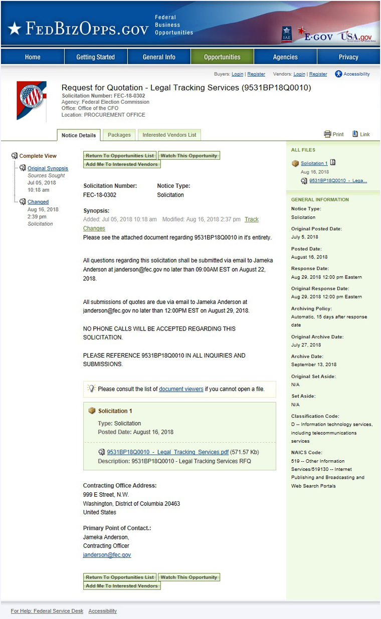Click the NAICS Code label
This screenshot has width=381, height=619.
point(307,452)
